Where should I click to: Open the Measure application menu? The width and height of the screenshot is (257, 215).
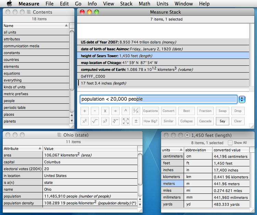(29, 4)
